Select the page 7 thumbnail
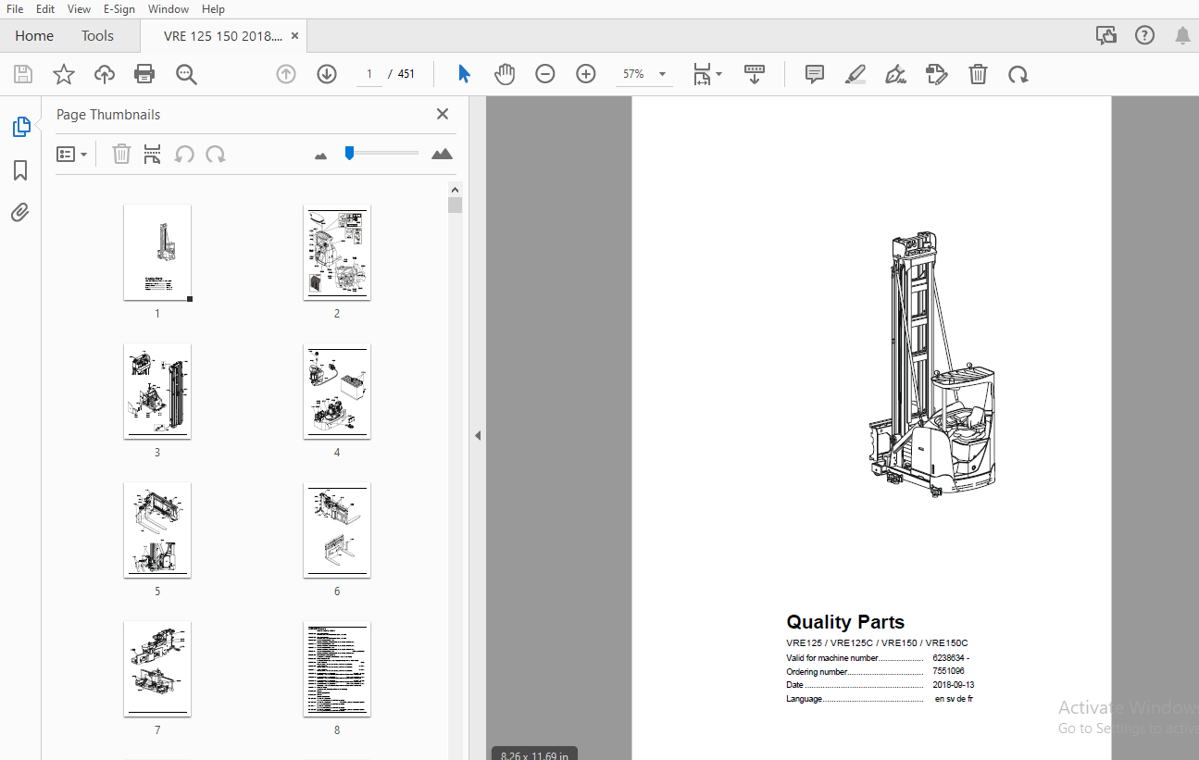Image resolution: width=1199 pixels, height=760 pixels. 157,669
